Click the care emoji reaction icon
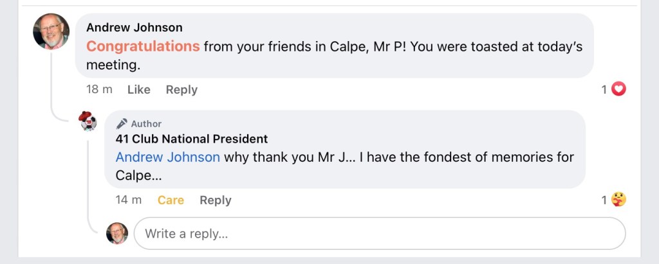The image size is (659, 264). pos(618,200)
